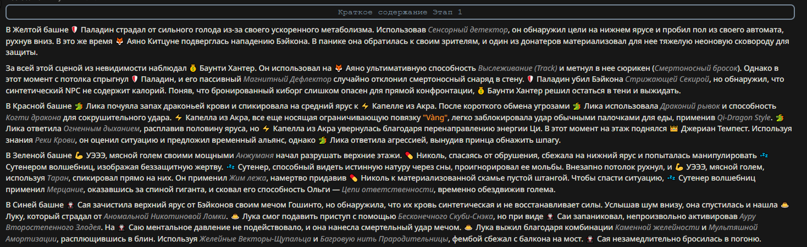The image size is (807, 247).
Task: Click 'Аномальной Никотиновой Ломки' term
Action: click(165, 216)
